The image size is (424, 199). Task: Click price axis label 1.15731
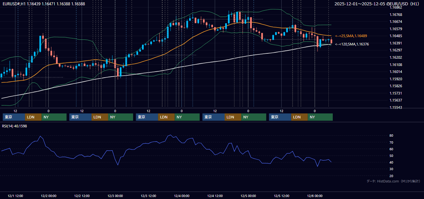[x=396, y=93]
